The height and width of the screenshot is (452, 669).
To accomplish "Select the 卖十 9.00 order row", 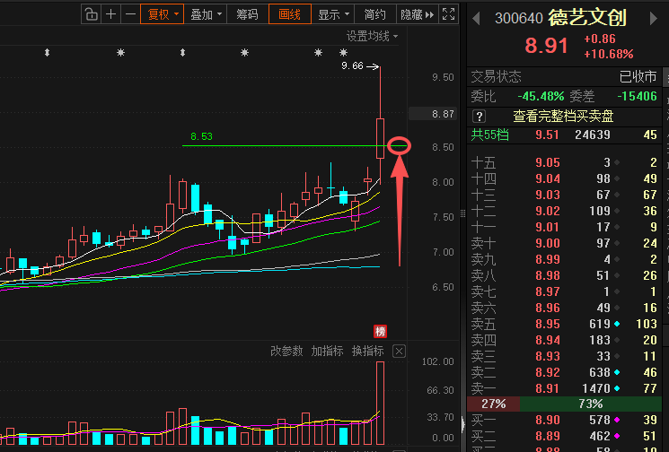I will (565, 243).
